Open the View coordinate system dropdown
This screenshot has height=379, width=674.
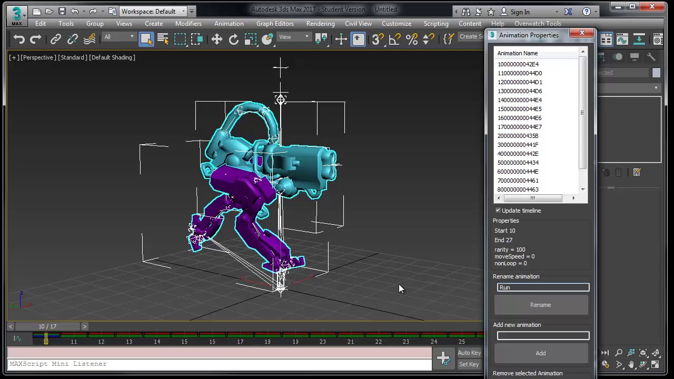tap(294, 37)
